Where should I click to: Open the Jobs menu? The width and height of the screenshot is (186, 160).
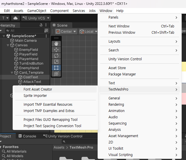click(92, 11)
